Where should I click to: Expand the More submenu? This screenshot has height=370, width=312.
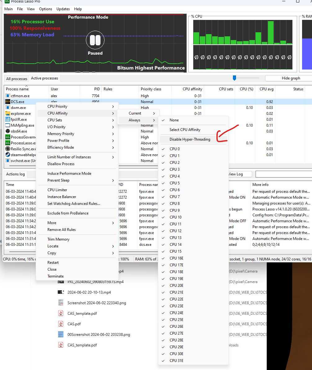click(77, 223)
